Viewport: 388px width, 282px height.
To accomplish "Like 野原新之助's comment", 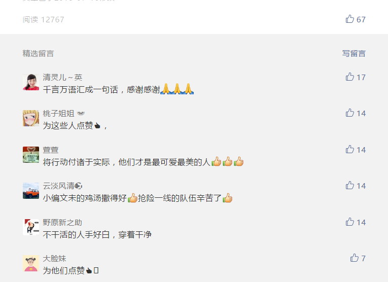I will (x=356, y=222).
